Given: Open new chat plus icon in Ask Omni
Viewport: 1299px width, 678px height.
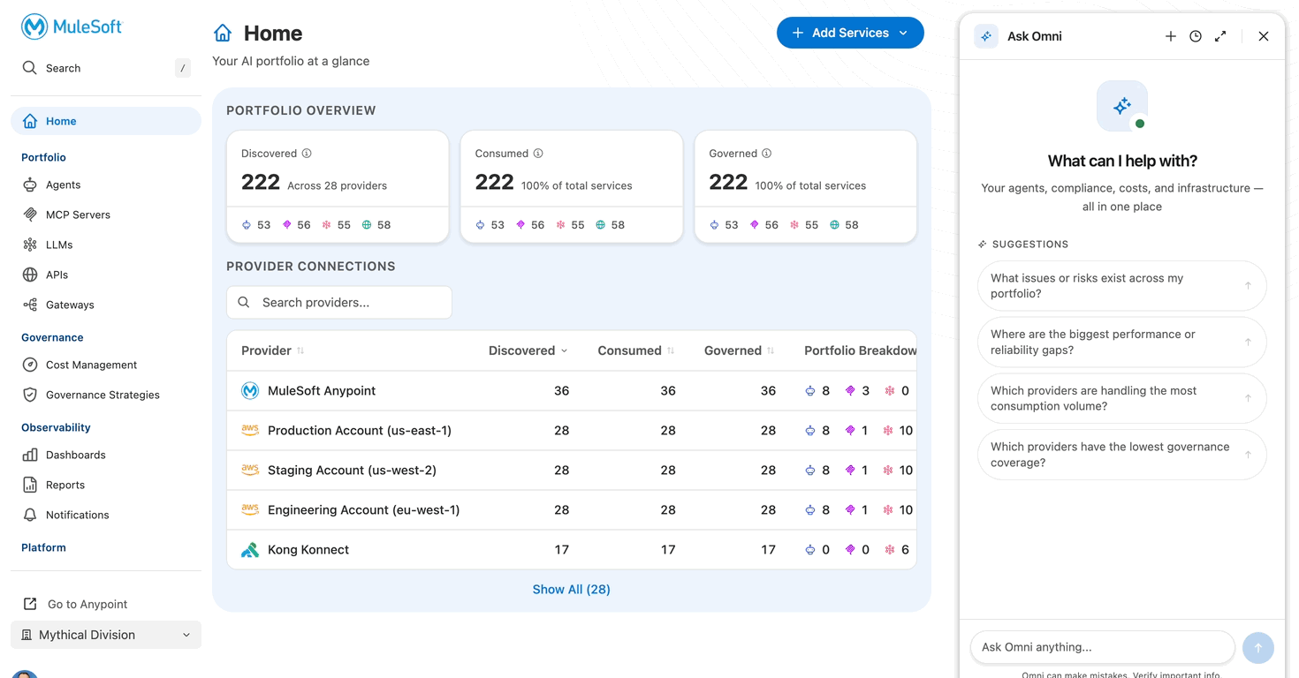Looking at the screenshot, I should [1170, 36].
